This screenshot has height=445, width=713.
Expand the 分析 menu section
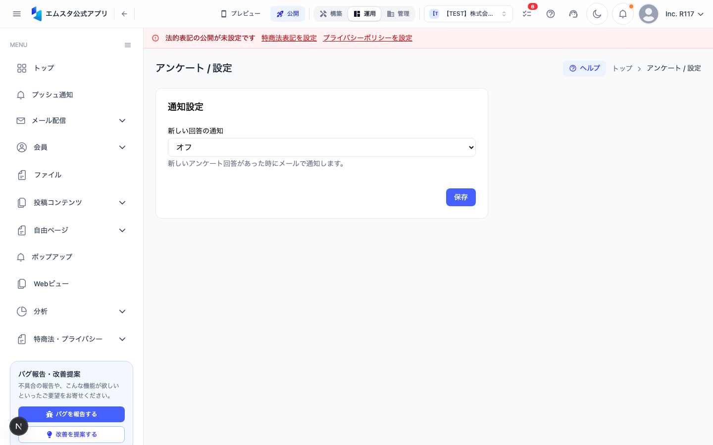pyautogui.click(x=71, y=311)
